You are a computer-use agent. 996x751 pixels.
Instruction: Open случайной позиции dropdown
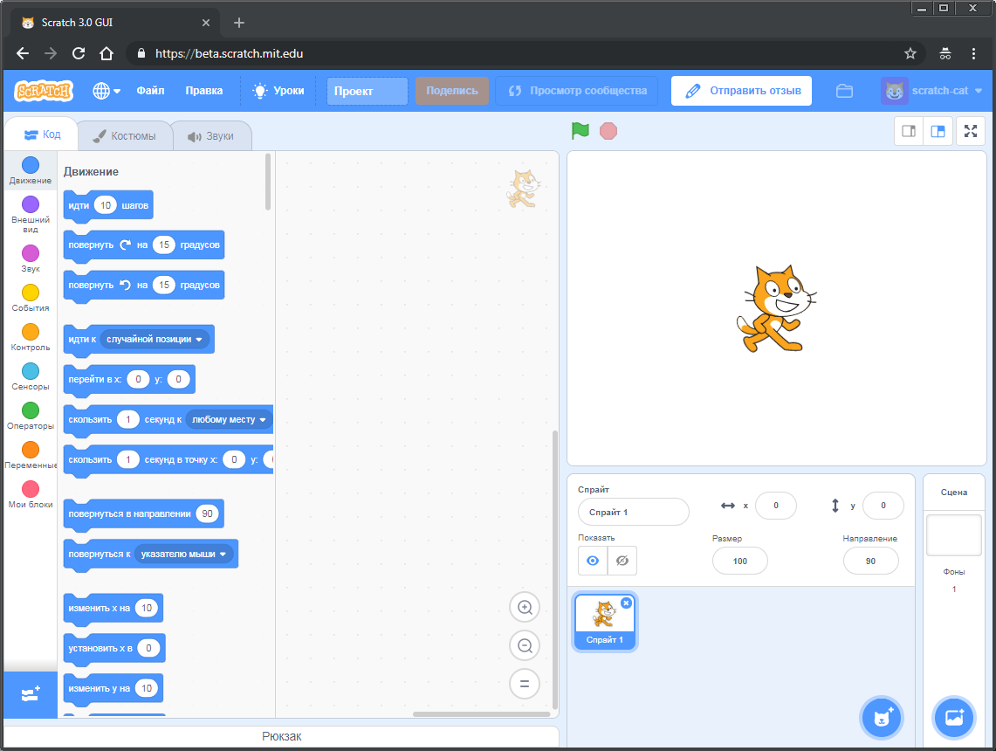click(155, 340)
